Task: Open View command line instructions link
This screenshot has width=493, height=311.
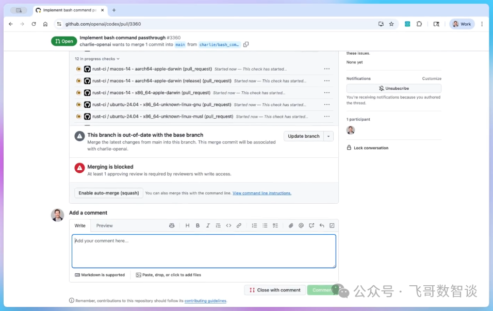Action: (262, 193)
